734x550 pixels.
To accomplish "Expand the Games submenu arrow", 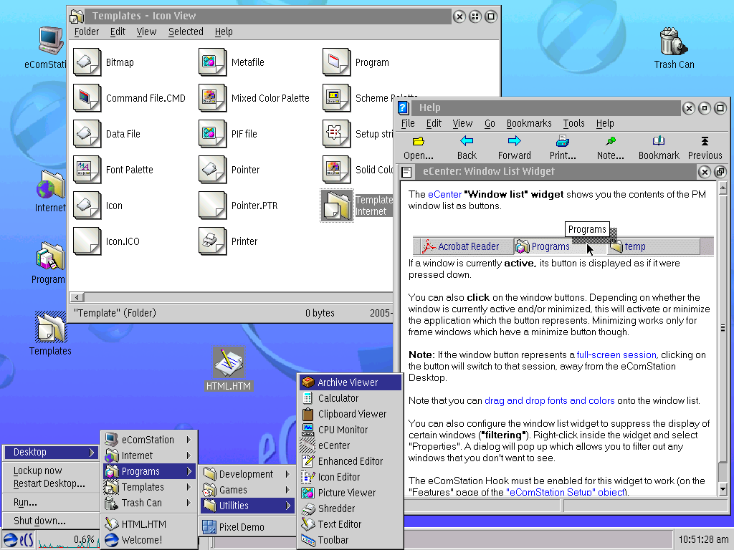I will point(287,490).
